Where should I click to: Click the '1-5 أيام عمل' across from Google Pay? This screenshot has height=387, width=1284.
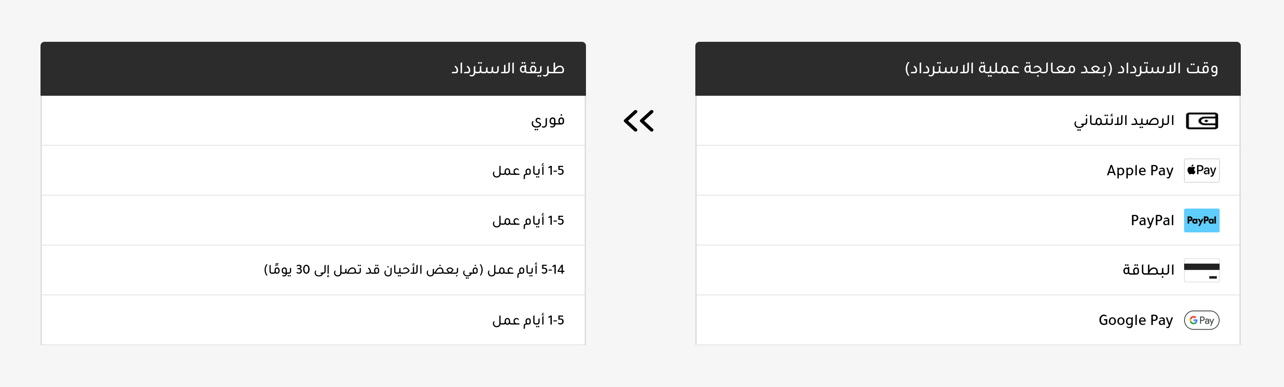[528, 320]
